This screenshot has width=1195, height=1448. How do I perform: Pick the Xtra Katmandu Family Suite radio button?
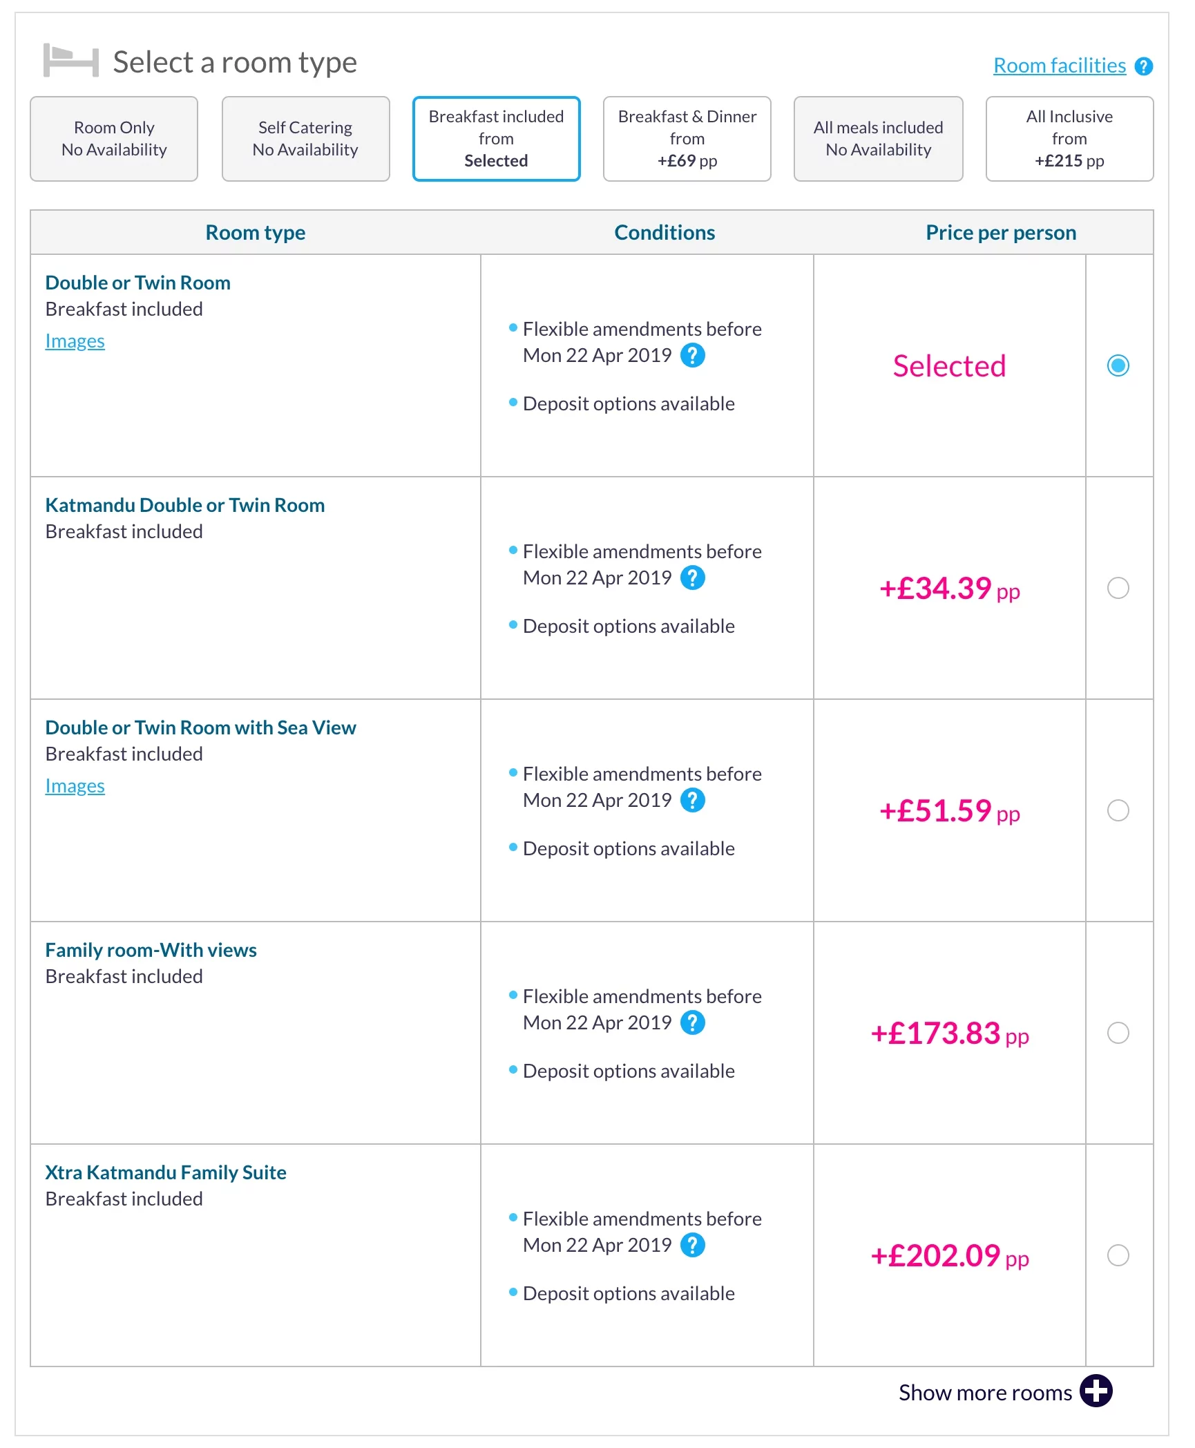pos(1118,1255)
